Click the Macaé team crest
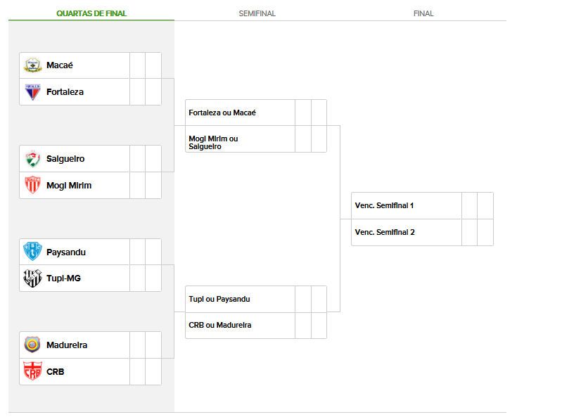This screenshot has width=581, height=417. (x=32, y=65)
